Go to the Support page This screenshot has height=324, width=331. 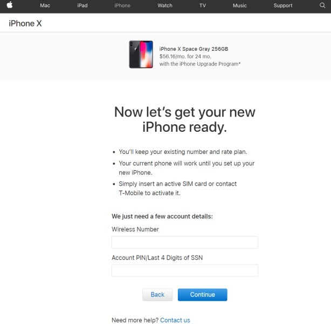pyautogui.click(x=282, y=5)
